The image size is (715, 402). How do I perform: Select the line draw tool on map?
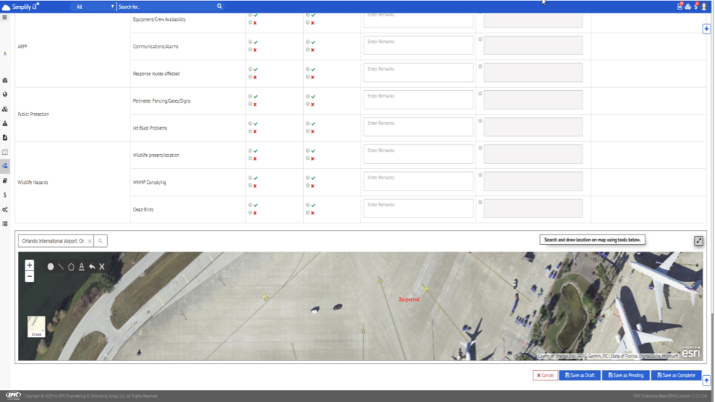coord(61,267)
